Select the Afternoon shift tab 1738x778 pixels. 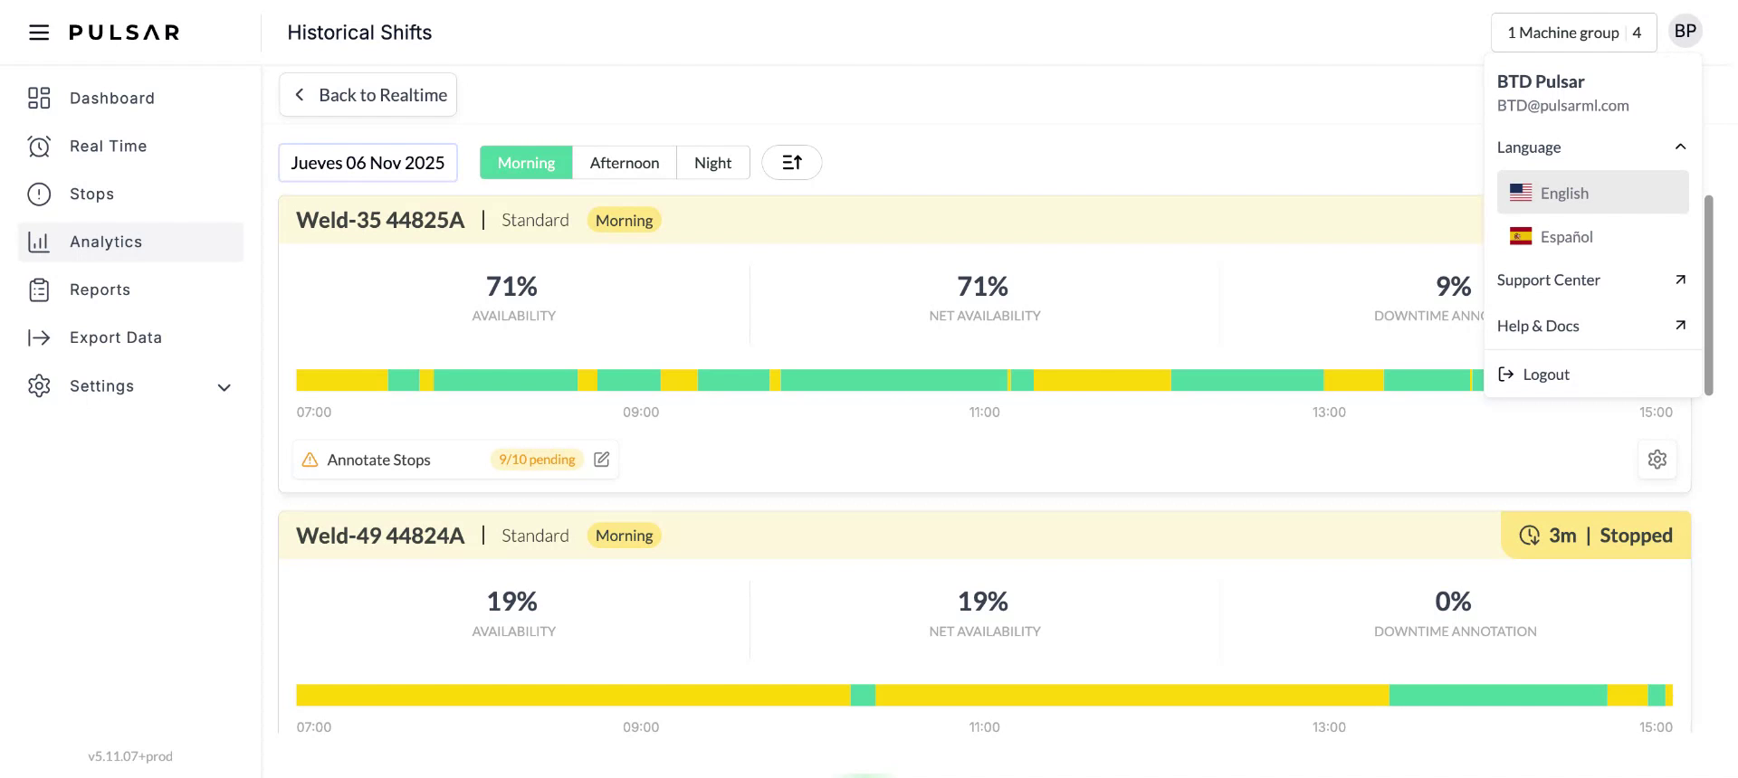coord(624,163)
